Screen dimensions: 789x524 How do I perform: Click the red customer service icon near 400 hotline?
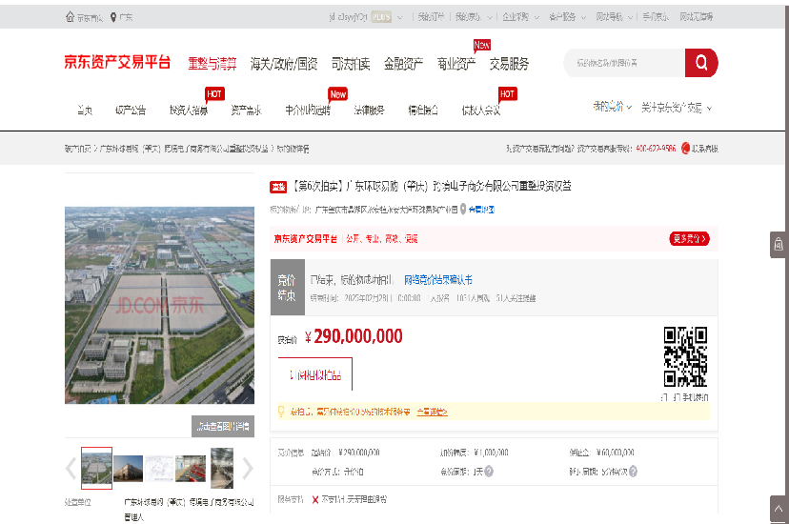tap(685, 149)
